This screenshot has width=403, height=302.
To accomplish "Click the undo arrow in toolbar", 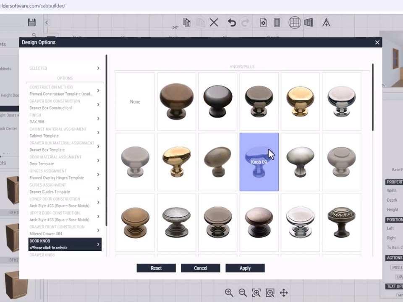I will pos(232,23).
